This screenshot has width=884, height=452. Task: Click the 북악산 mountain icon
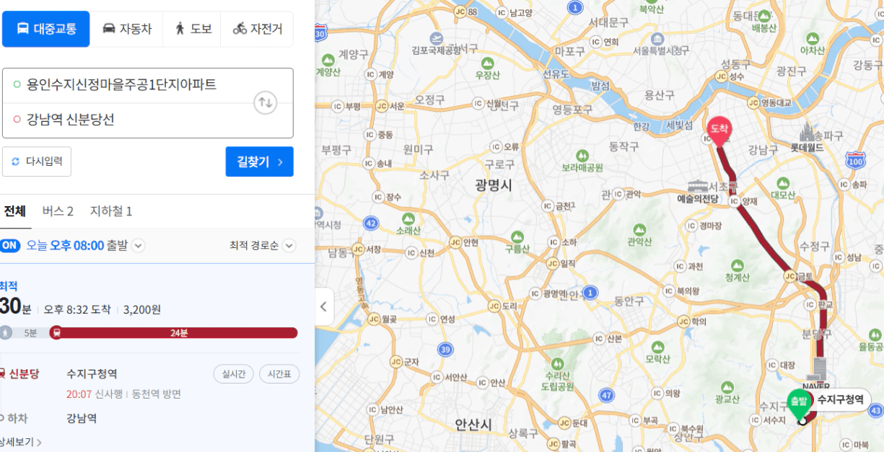(651, 9)
